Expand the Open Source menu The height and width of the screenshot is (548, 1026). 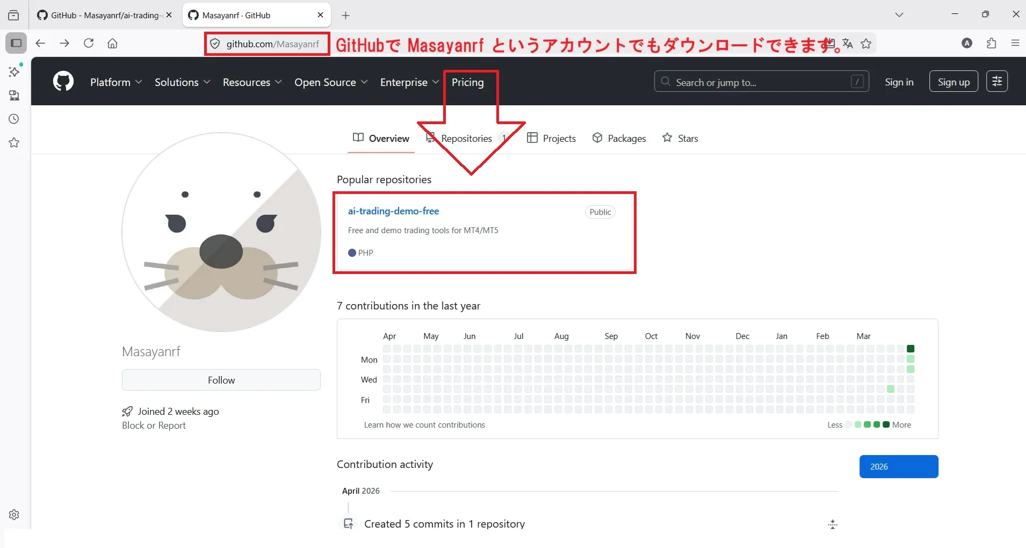click(331, 82)
